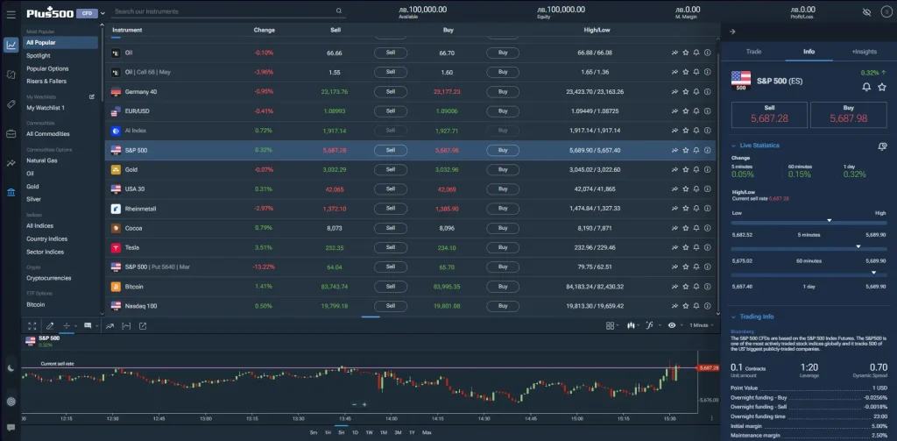Image resolution: width=897 pixels, height=441 pixels.
Task: Click Buy button in Tesla row
Action: tap(503, 248)
